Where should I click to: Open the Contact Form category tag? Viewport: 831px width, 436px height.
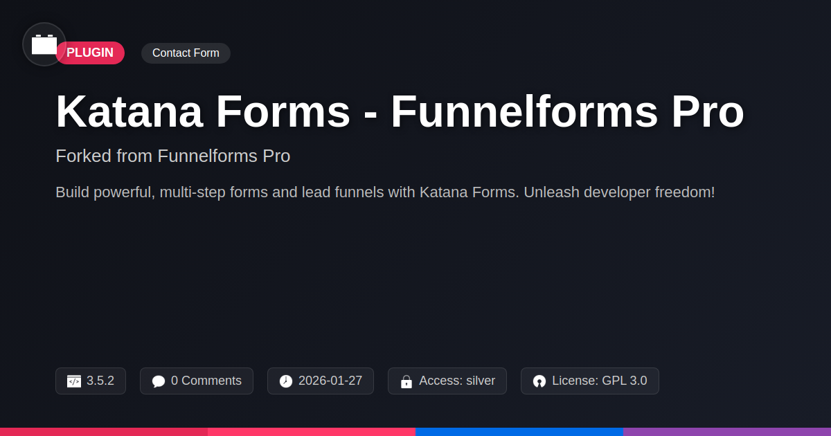pyautogui.click(x=186, y=53)
